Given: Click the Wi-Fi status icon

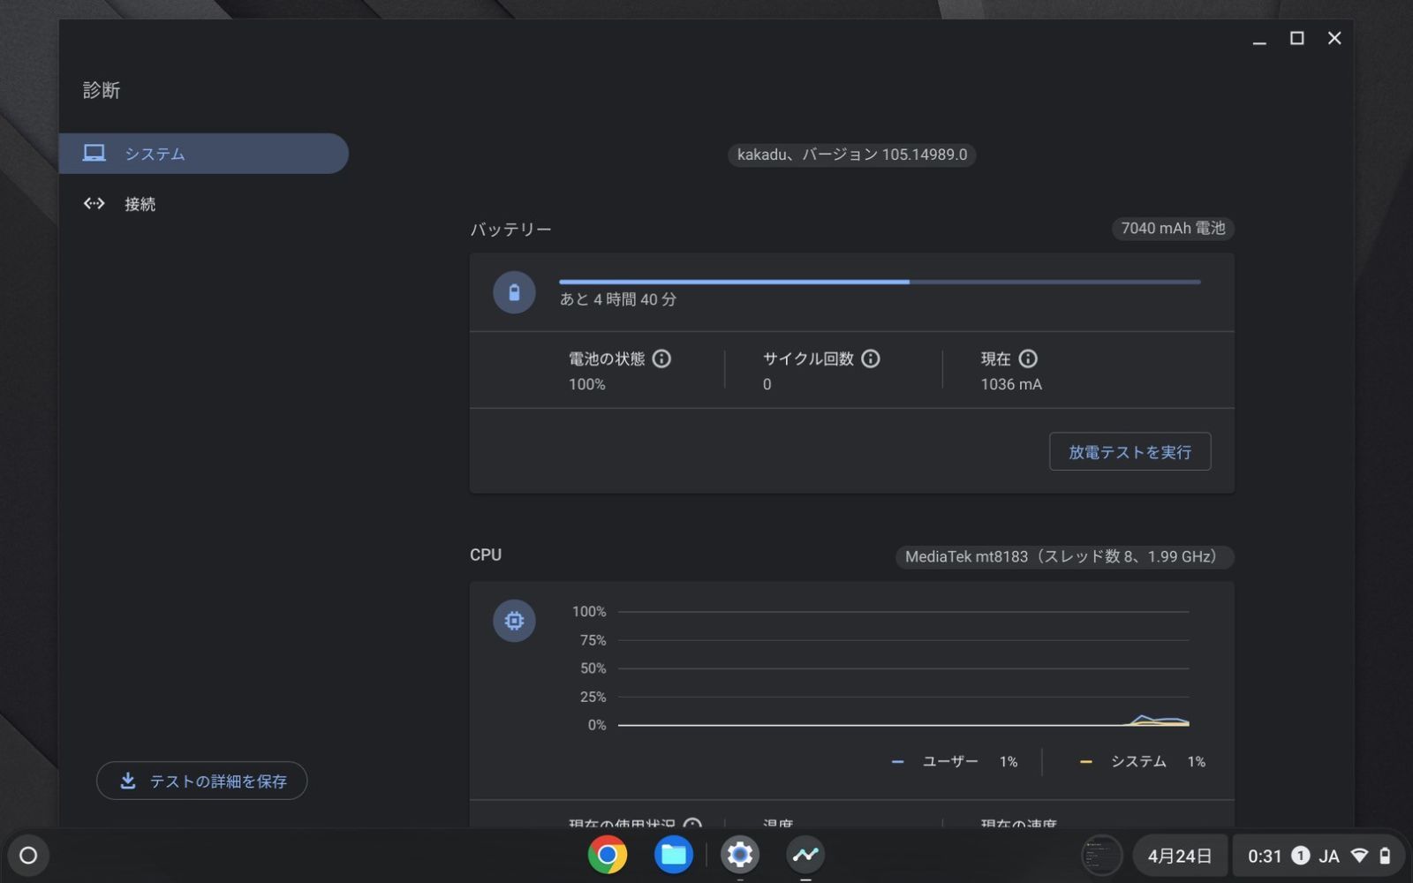Looking at the screenshot, I should [1360, 856].
